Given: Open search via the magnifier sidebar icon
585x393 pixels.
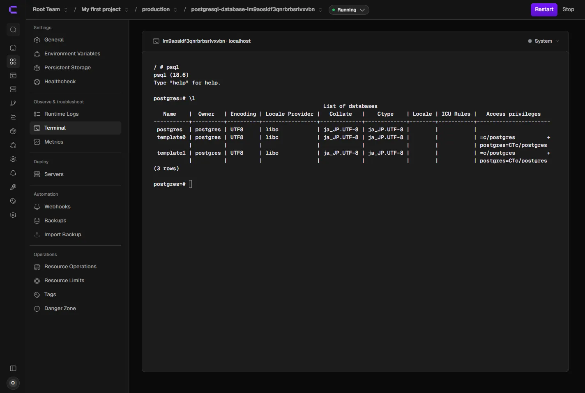Looking at the screenshot, I should 13,30.
